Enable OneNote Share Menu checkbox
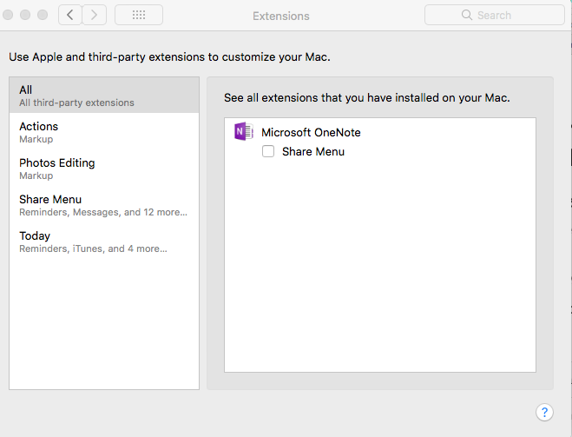 [268, 151]
